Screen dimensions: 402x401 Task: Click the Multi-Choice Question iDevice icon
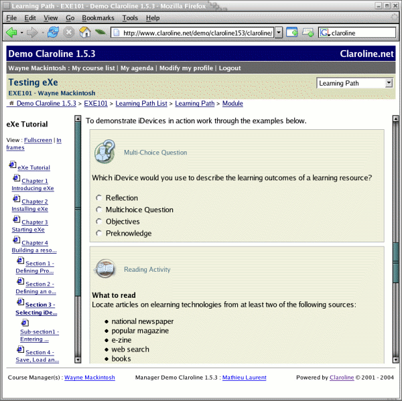(x=105, y=152)
